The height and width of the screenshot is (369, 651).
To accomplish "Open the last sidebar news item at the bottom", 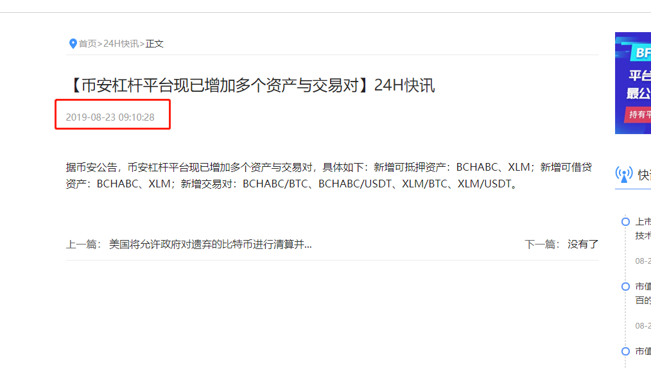I will pos(643,351).
